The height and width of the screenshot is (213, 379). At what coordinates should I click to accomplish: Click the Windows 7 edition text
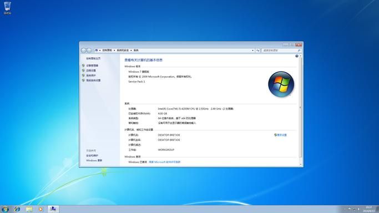(139, 72)
